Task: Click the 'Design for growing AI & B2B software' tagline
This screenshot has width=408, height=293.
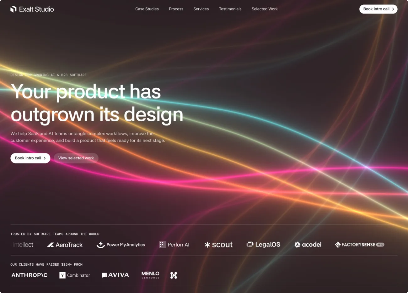Action: tap(48, 75)
